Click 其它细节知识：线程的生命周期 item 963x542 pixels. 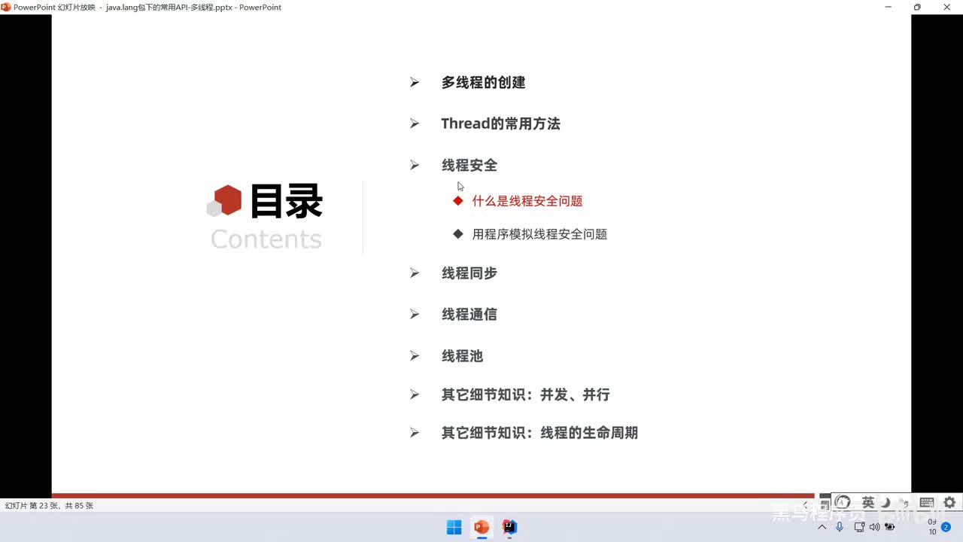pos(539,433)
